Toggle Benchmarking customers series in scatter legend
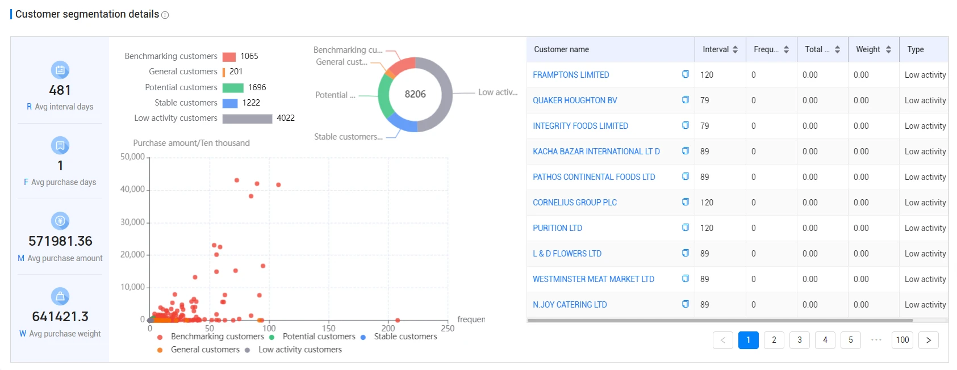This screenshot has height=370, width=957. point(210,337)
